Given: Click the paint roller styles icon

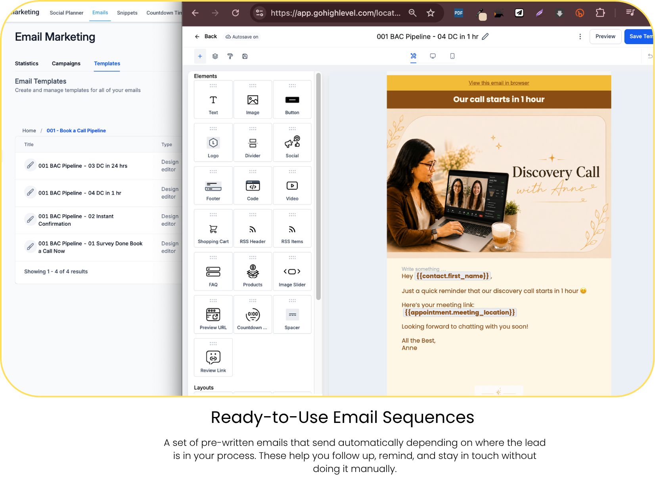Looking at the screenshot, I should click(230, 56).
